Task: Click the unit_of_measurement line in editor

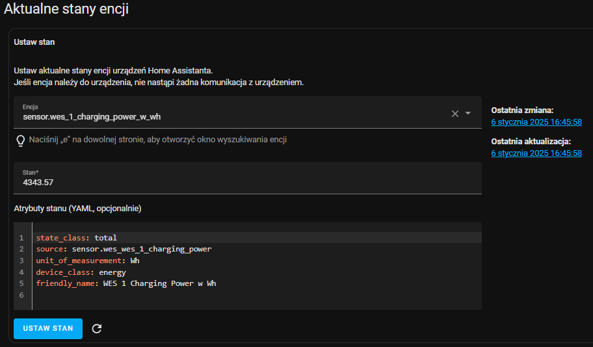Action: [257, 261]
